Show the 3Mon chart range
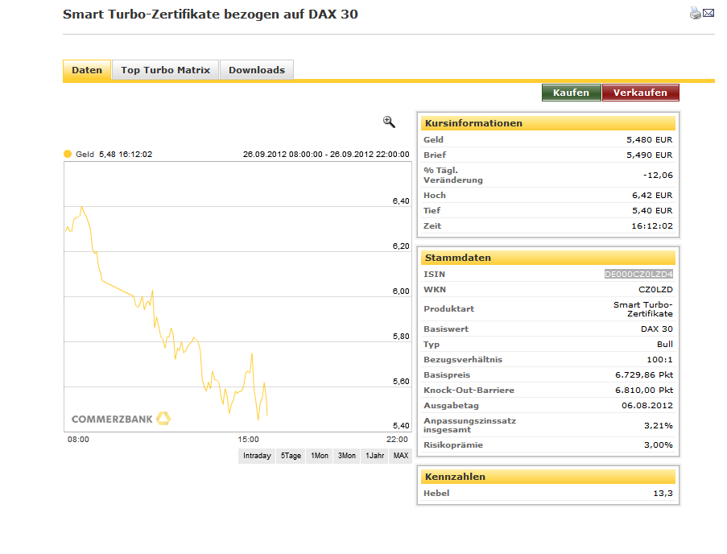The image size is (727, 554). coord(346,456)
